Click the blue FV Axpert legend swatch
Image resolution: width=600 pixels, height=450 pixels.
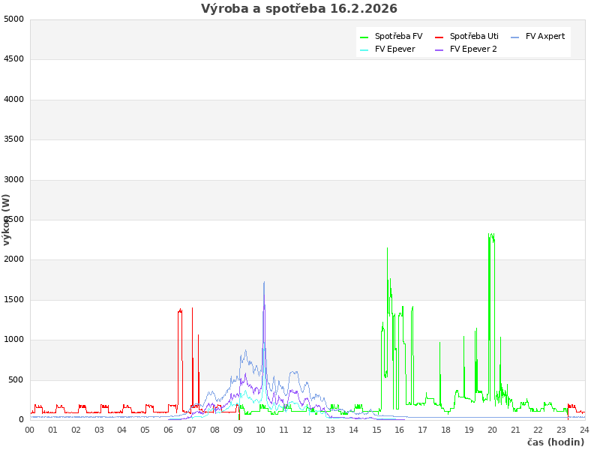514,37
